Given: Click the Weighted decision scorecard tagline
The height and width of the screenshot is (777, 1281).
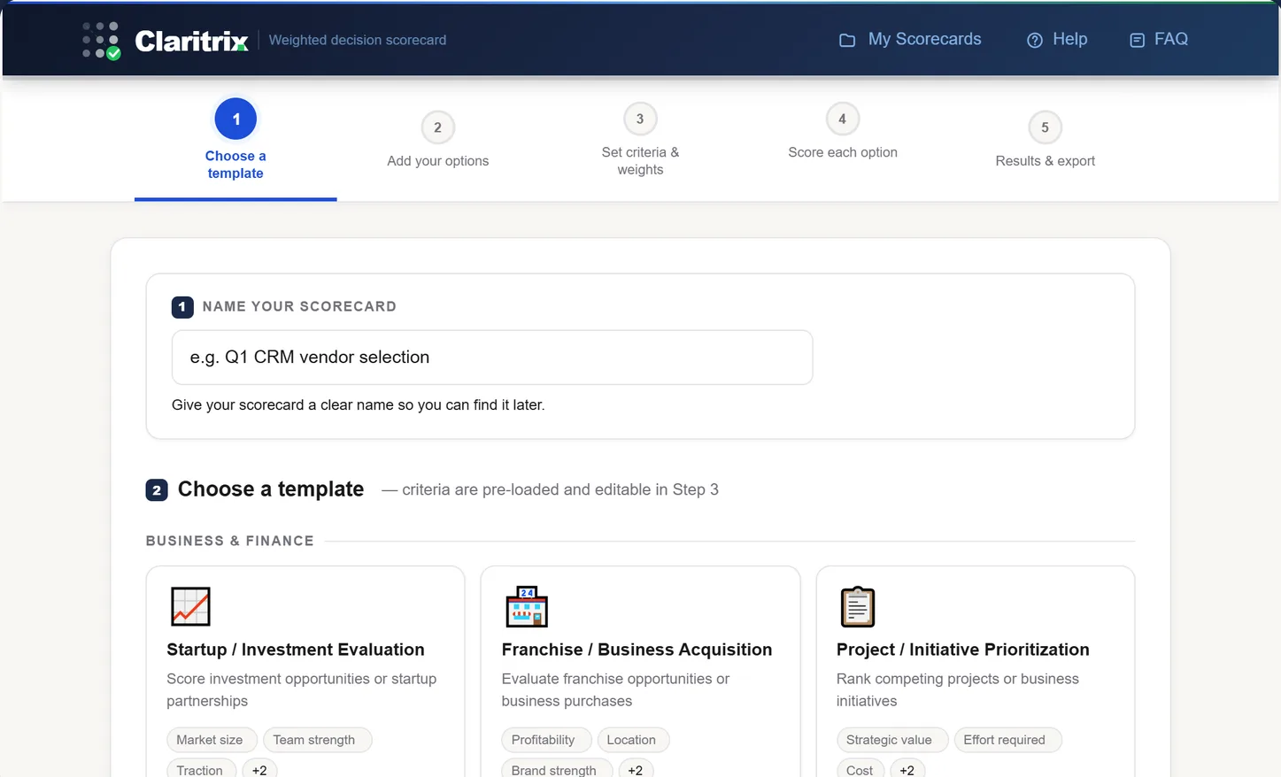Looking at the screenshot, I should pyautogui.click(x=358, y=40).
